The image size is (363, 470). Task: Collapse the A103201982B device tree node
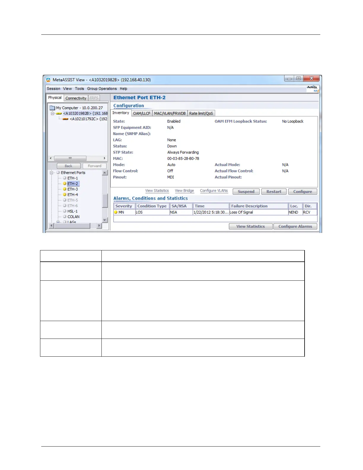(52, 113)
